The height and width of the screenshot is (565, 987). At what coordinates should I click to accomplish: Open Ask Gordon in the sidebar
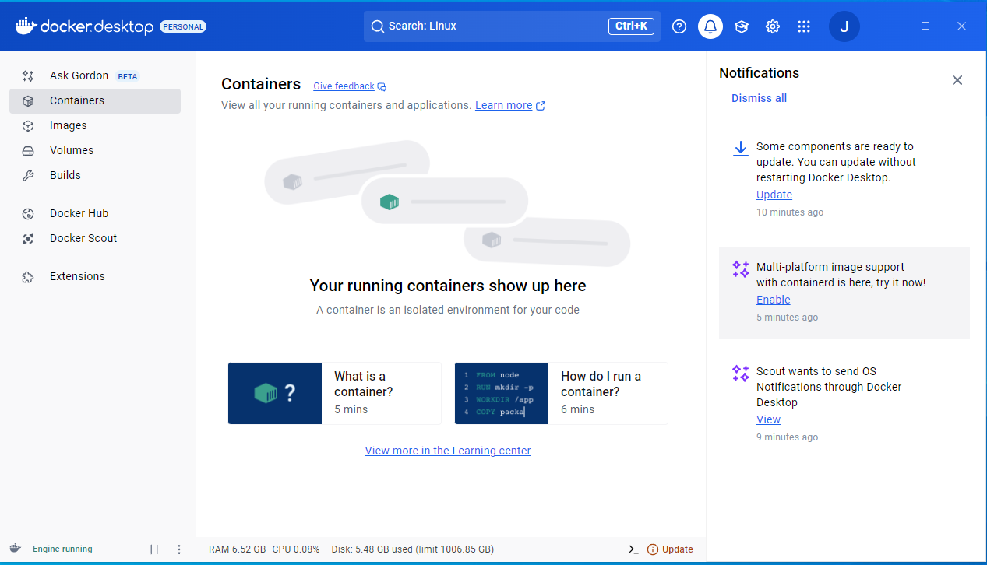(x=95, y=75)
